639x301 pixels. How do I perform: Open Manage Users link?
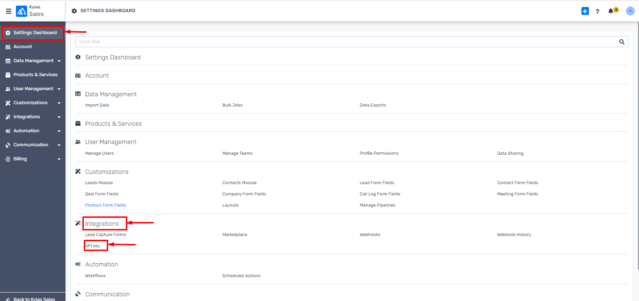99,153
